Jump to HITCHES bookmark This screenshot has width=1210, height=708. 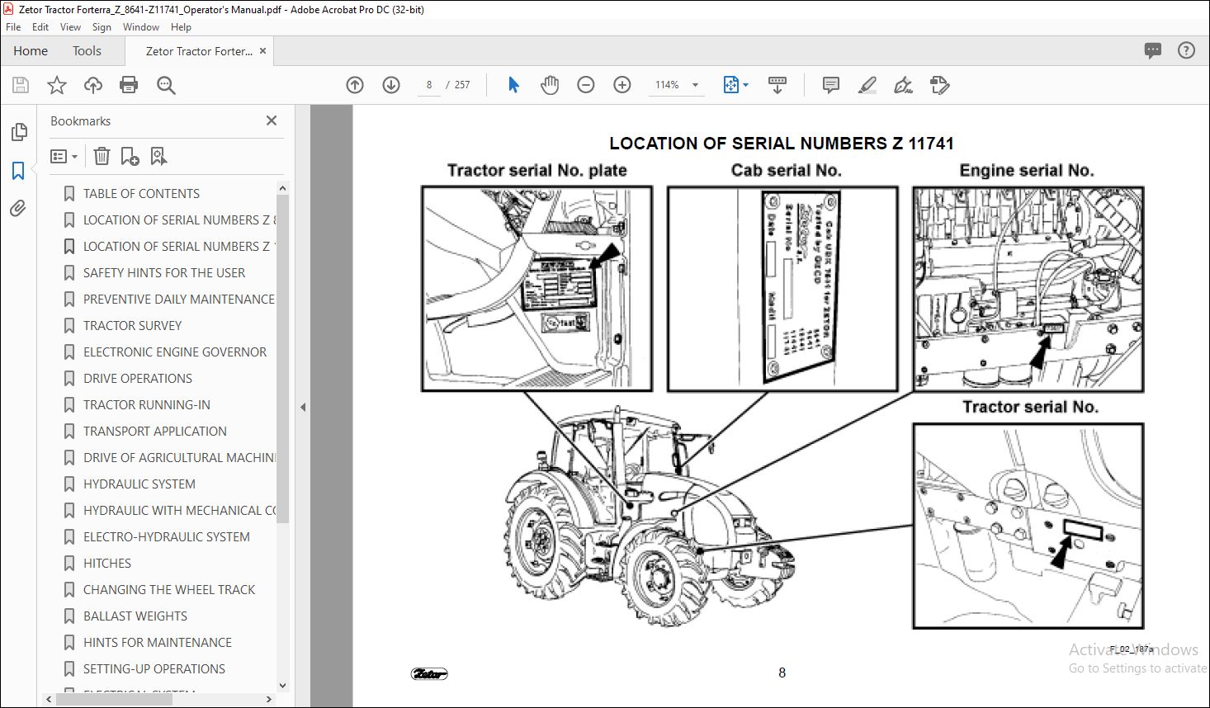[x=107, y=564]
